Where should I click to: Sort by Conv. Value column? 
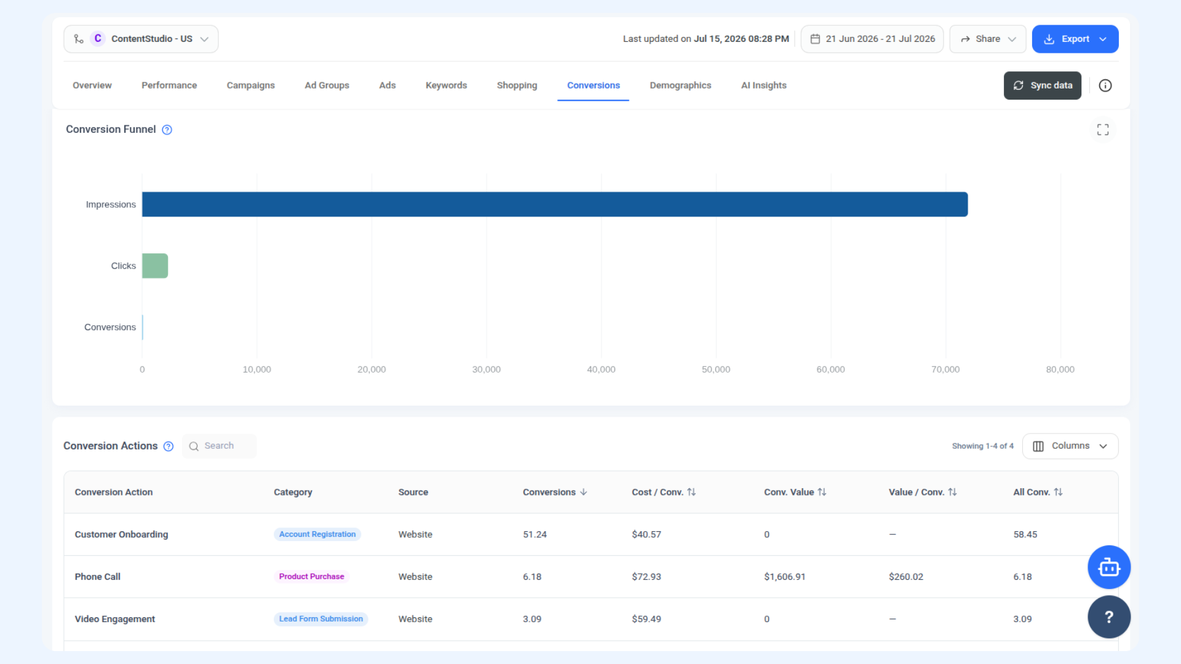tap(795, 492)
